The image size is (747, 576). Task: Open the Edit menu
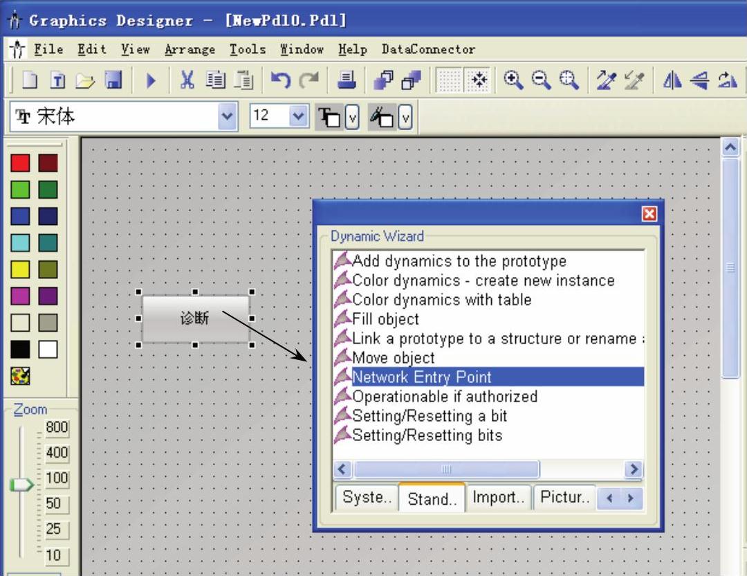tap(92, 49)
